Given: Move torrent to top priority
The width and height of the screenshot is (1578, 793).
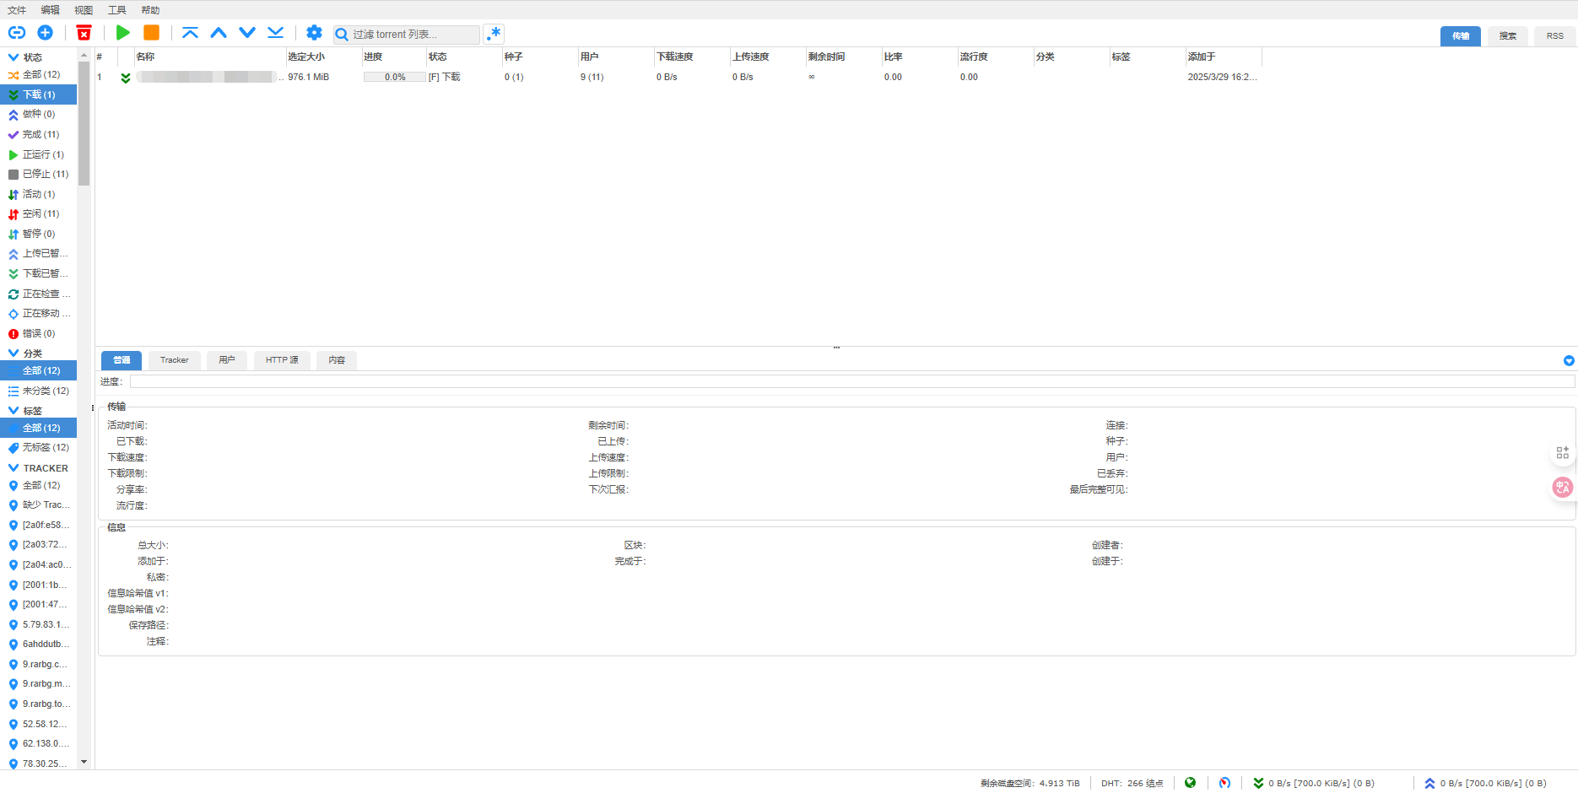Looking at the screenshot, I should (x=190, y=32).
